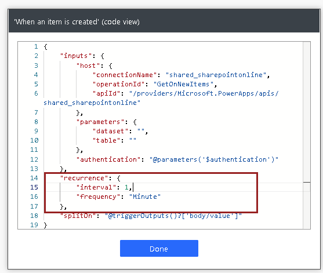Click the "frequency" key

(x=98, y=196)
